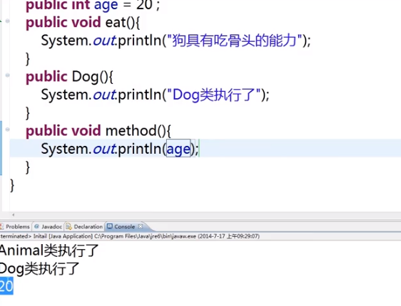Viewport: 401px width, 306px height.
Task: Click the terminated Initail launch description
Action: [130, 236]
